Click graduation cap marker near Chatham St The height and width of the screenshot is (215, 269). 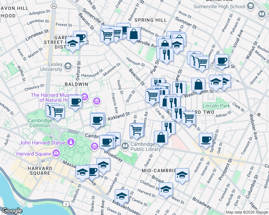point(166,189)
